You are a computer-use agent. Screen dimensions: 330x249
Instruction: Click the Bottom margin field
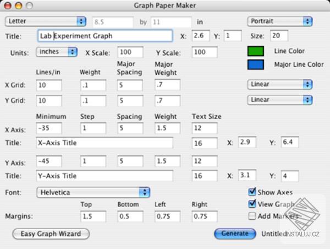coord(130,216)
